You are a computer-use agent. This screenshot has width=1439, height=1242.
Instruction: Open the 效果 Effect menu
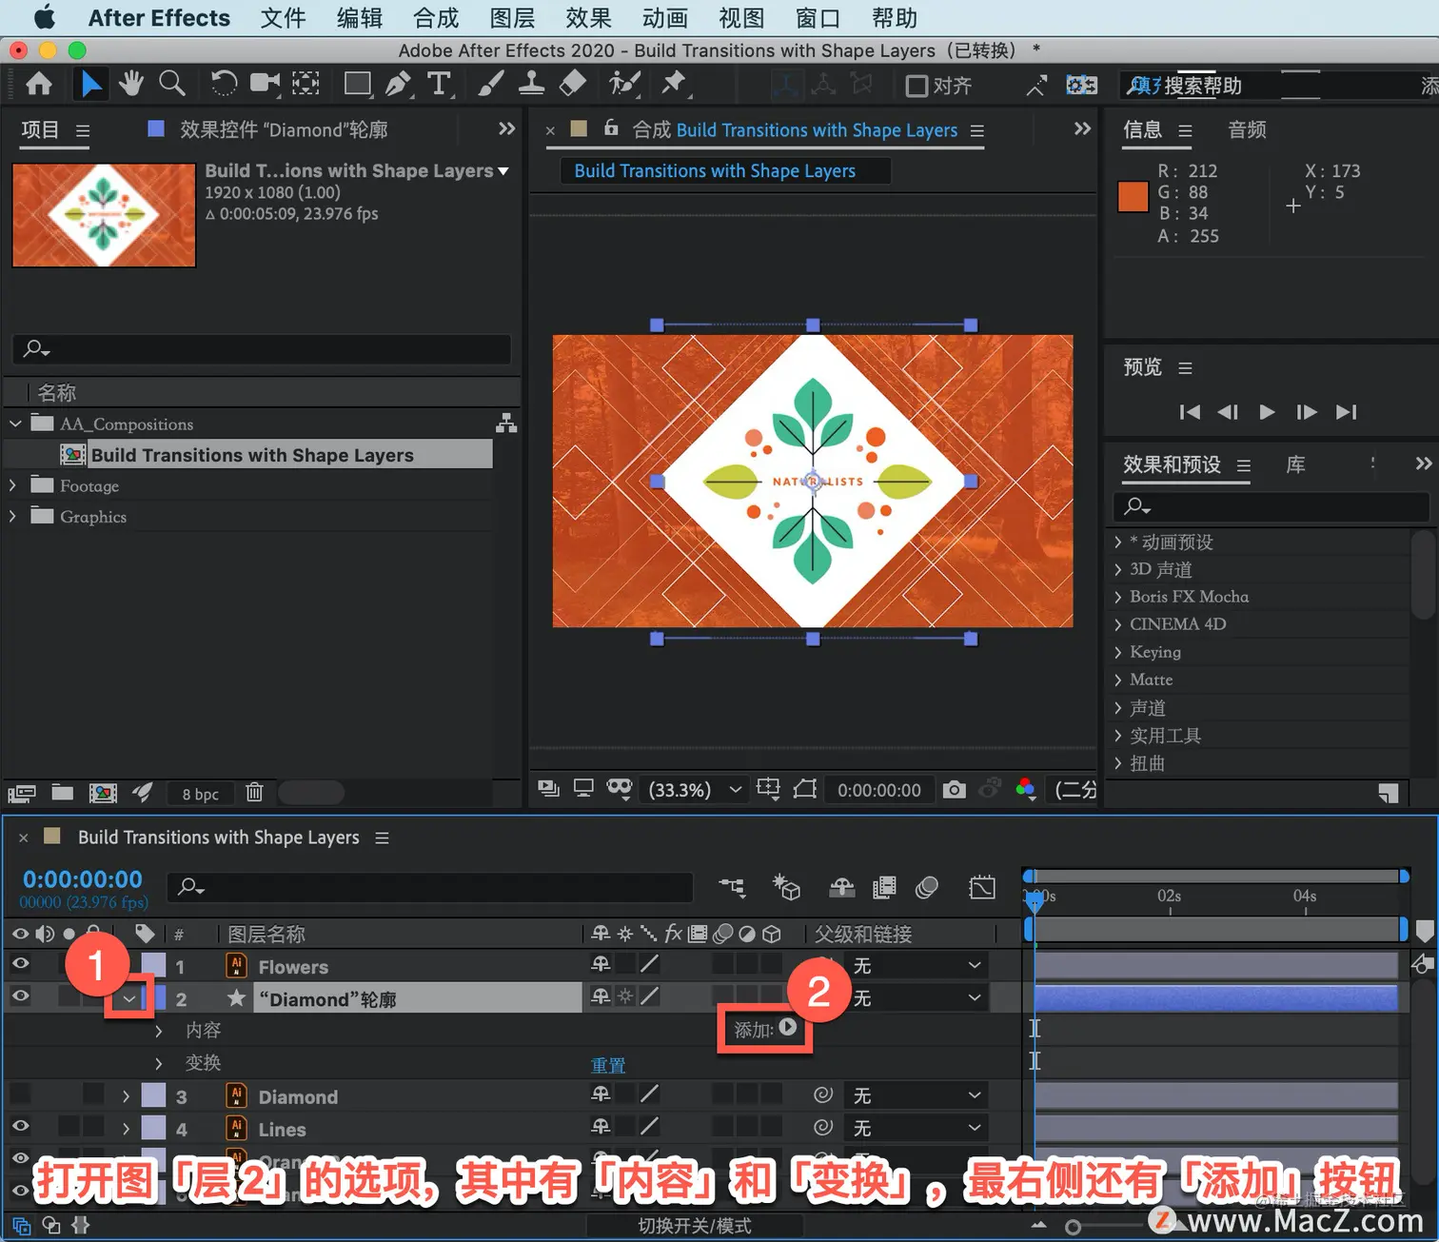[x=588, y=18]
